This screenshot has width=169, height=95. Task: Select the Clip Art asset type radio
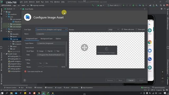[46, 51]
